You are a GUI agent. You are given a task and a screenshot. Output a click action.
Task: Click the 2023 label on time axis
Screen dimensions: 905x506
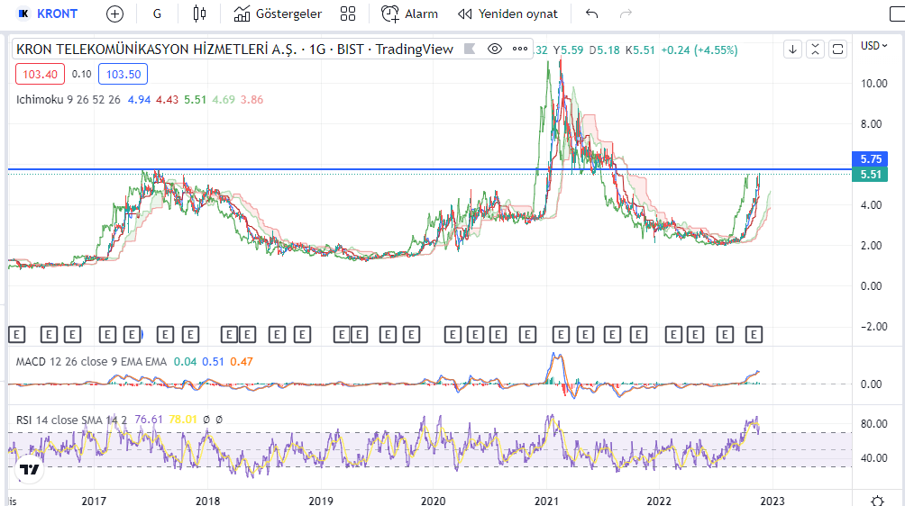[x=772, y=501]
